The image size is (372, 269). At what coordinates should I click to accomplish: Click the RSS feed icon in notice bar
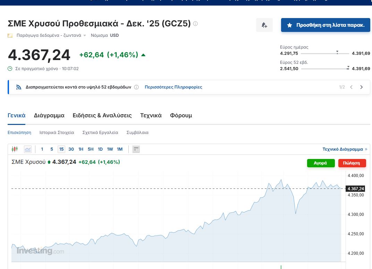click(19, 87)
